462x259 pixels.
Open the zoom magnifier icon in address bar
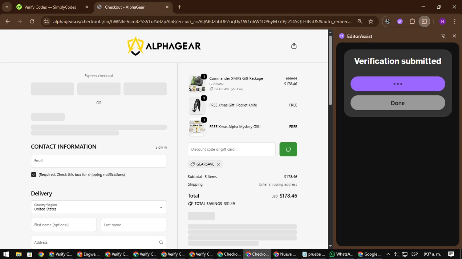pos(360,22)
